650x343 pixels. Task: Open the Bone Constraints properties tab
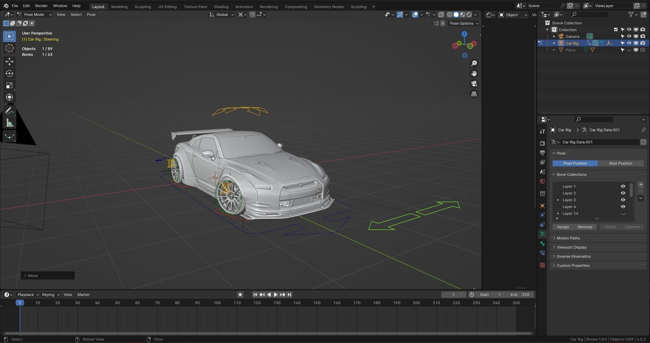click(x=542, y=253)
